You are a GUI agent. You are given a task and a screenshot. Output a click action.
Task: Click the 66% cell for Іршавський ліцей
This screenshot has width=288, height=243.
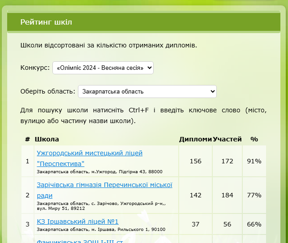(254, 224)
